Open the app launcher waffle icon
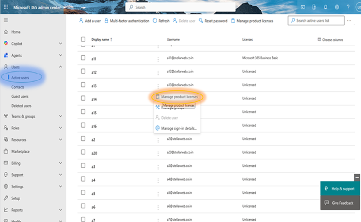361x222 pixels. click(6, 7)
